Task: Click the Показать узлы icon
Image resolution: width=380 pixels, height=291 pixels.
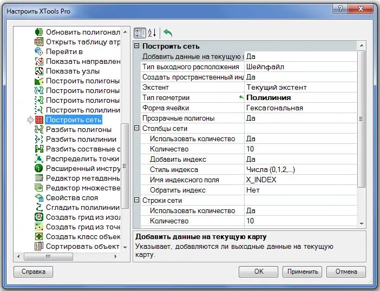Action: pyautogui.click(x=39, y=71)
